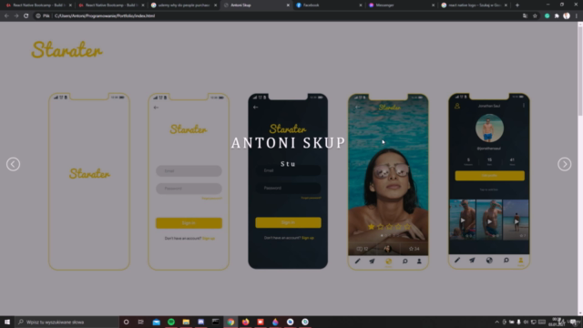
Task: Click the Email field in the light login phone
Action: 189,170
